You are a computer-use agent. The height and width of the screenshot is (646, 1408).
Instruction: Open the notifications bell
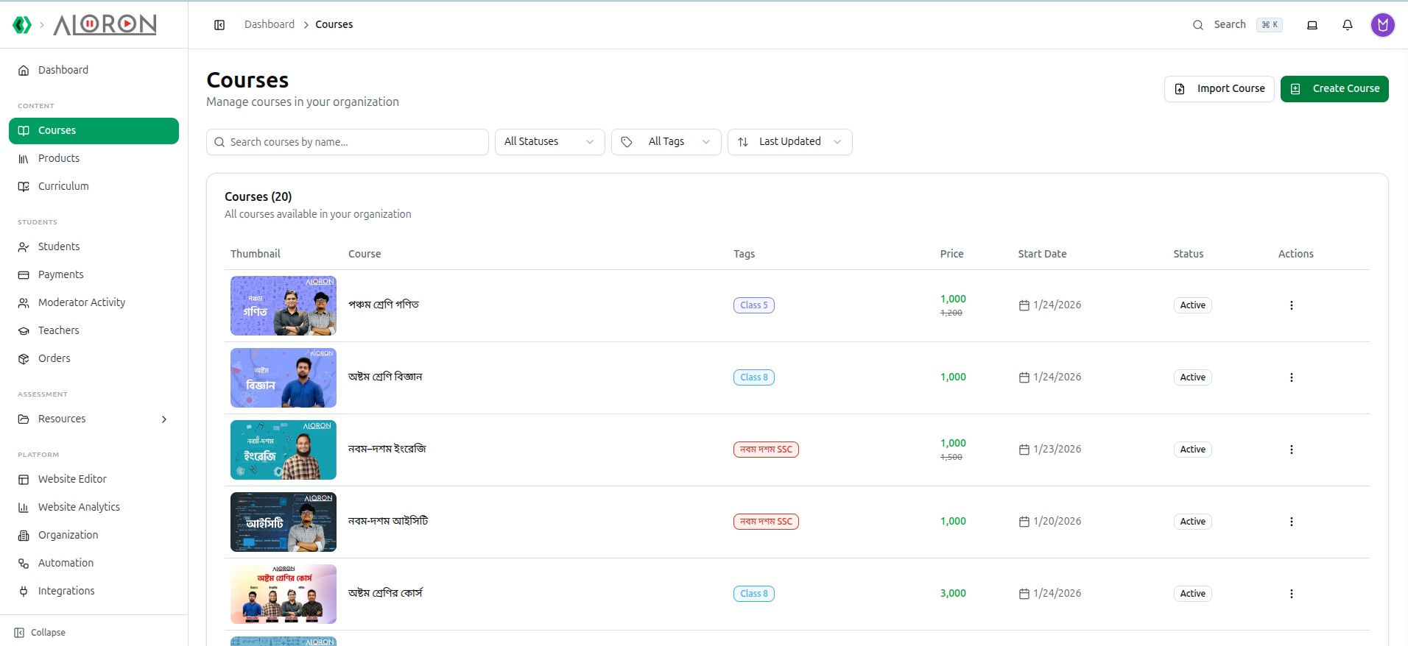pyautogui.click(x=1348, y=25)
